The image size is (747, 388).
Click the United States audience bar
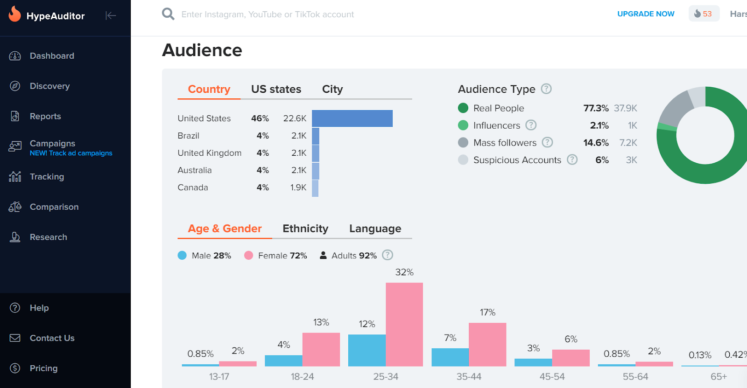pos(352,118)
